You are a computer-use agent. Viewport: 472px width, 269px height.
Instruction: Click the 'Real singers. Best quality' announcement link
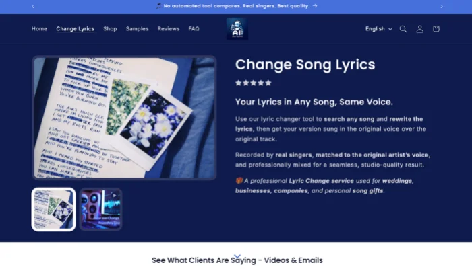click(x=237, y=6)
